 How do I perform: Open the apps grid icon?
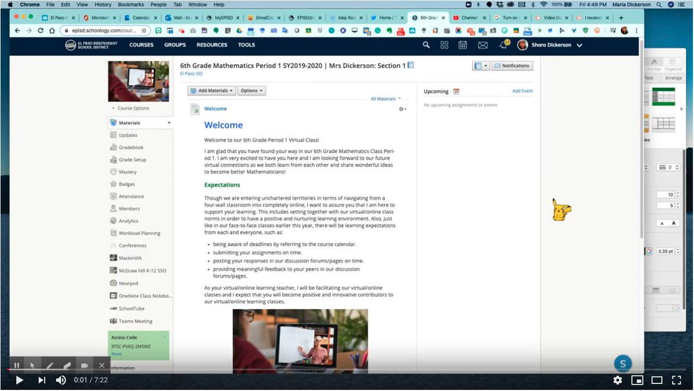pos(444,45)
